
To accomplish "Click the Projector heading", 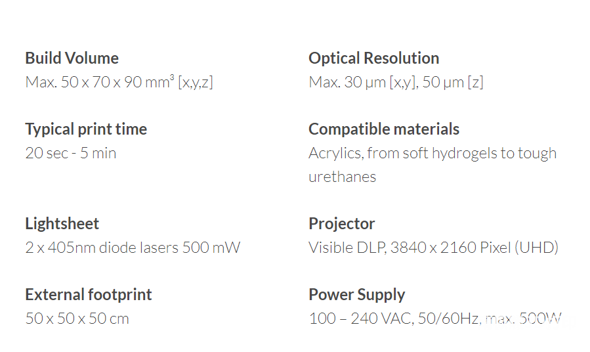I will coord(342,223).
